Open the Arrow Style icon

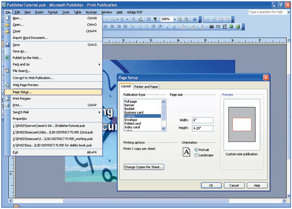point(225,27)
